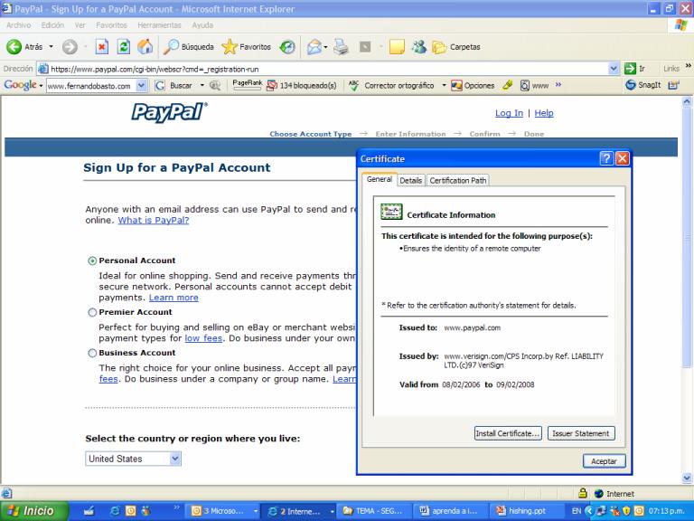Open the Mail envelope icon
Image resolution: width=694 pixels, height=521 pixels.
coord(314,46)
